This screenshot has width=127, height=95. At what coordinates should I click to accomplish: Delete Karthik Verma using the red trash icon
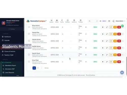119,48
